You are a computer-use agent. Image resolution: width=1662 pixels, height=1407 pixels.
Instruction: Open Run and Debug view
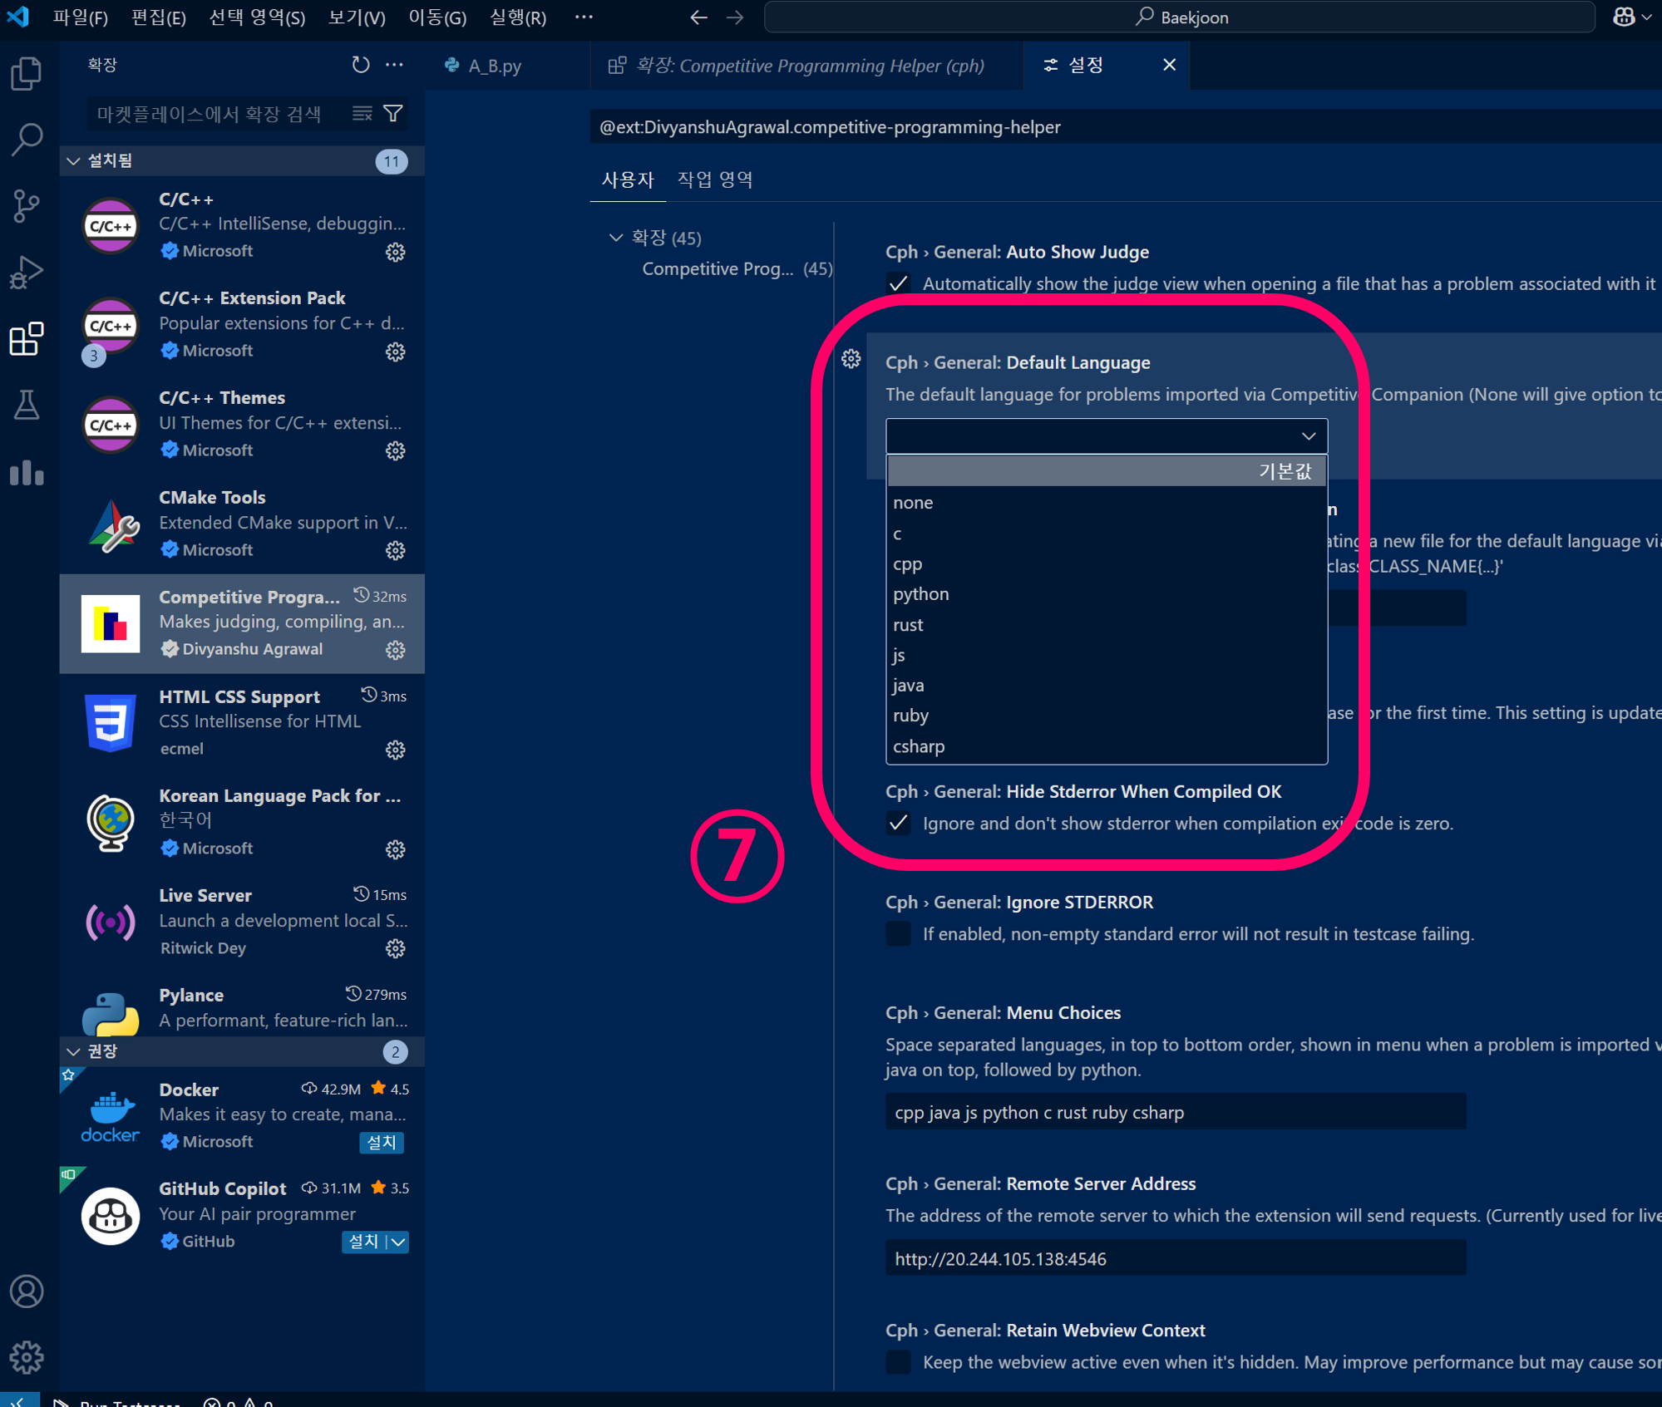click(27, 272)
